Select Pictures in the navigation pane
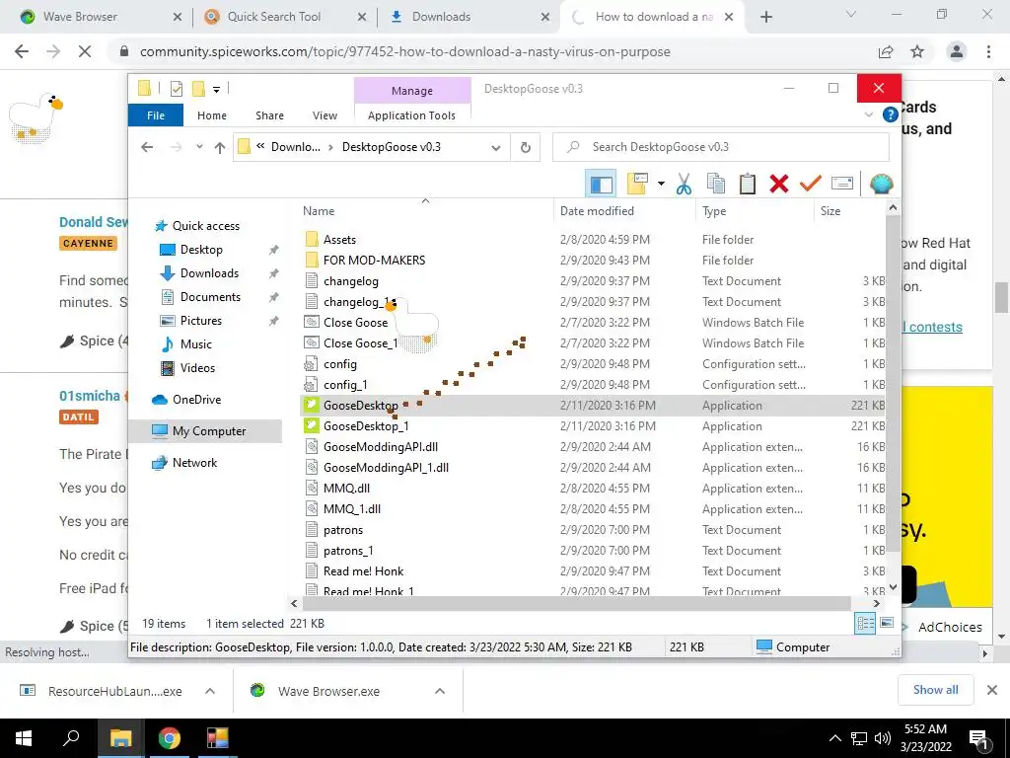 click(201, 321)
